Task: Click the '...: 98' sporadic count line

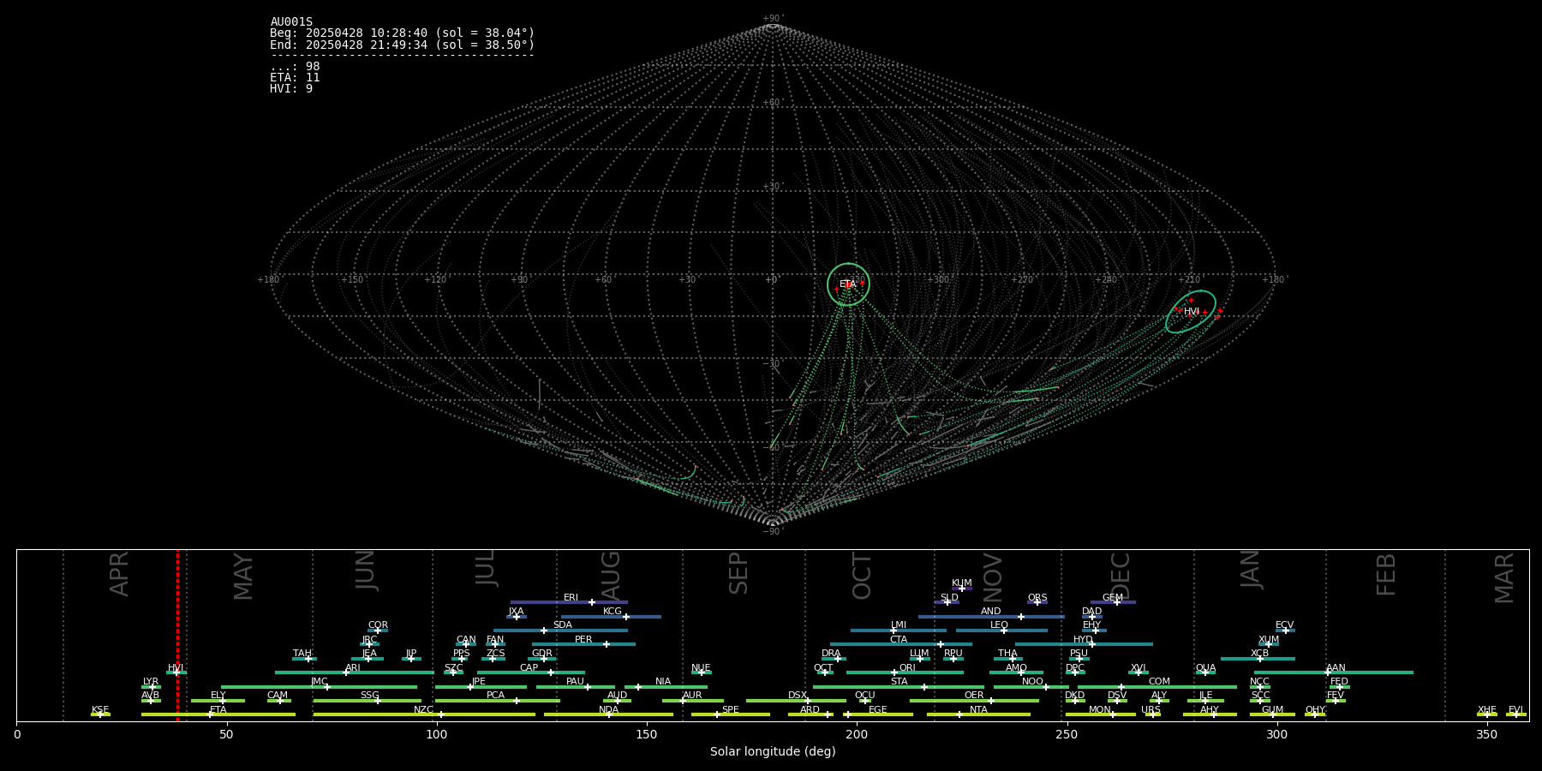Action: 295,67
